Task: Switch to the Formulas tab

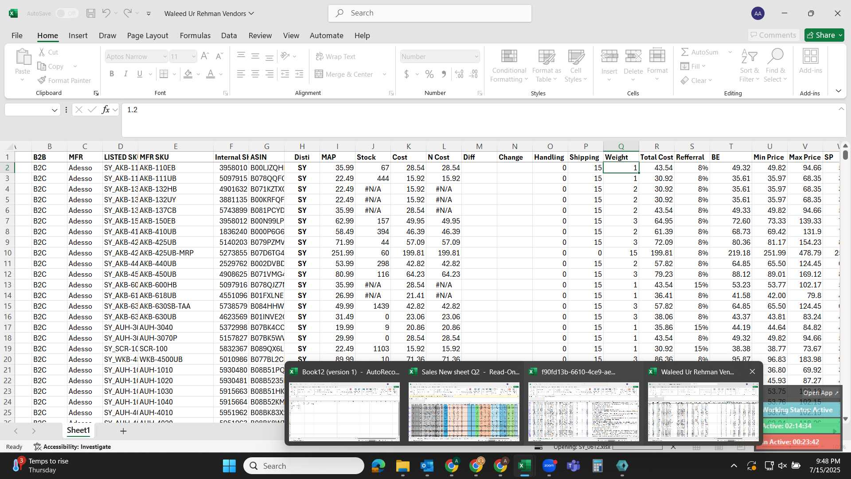Action: coord(195,35)
